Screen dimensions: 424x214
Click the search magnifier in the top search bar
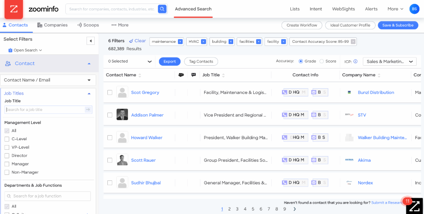click(162, 8)
